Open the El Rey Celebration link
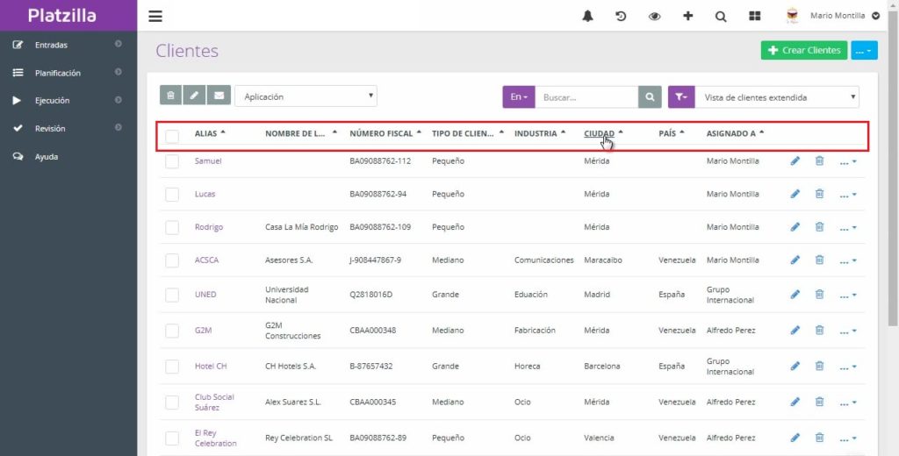This screenshot has height=456, width=899. (215, 438)
